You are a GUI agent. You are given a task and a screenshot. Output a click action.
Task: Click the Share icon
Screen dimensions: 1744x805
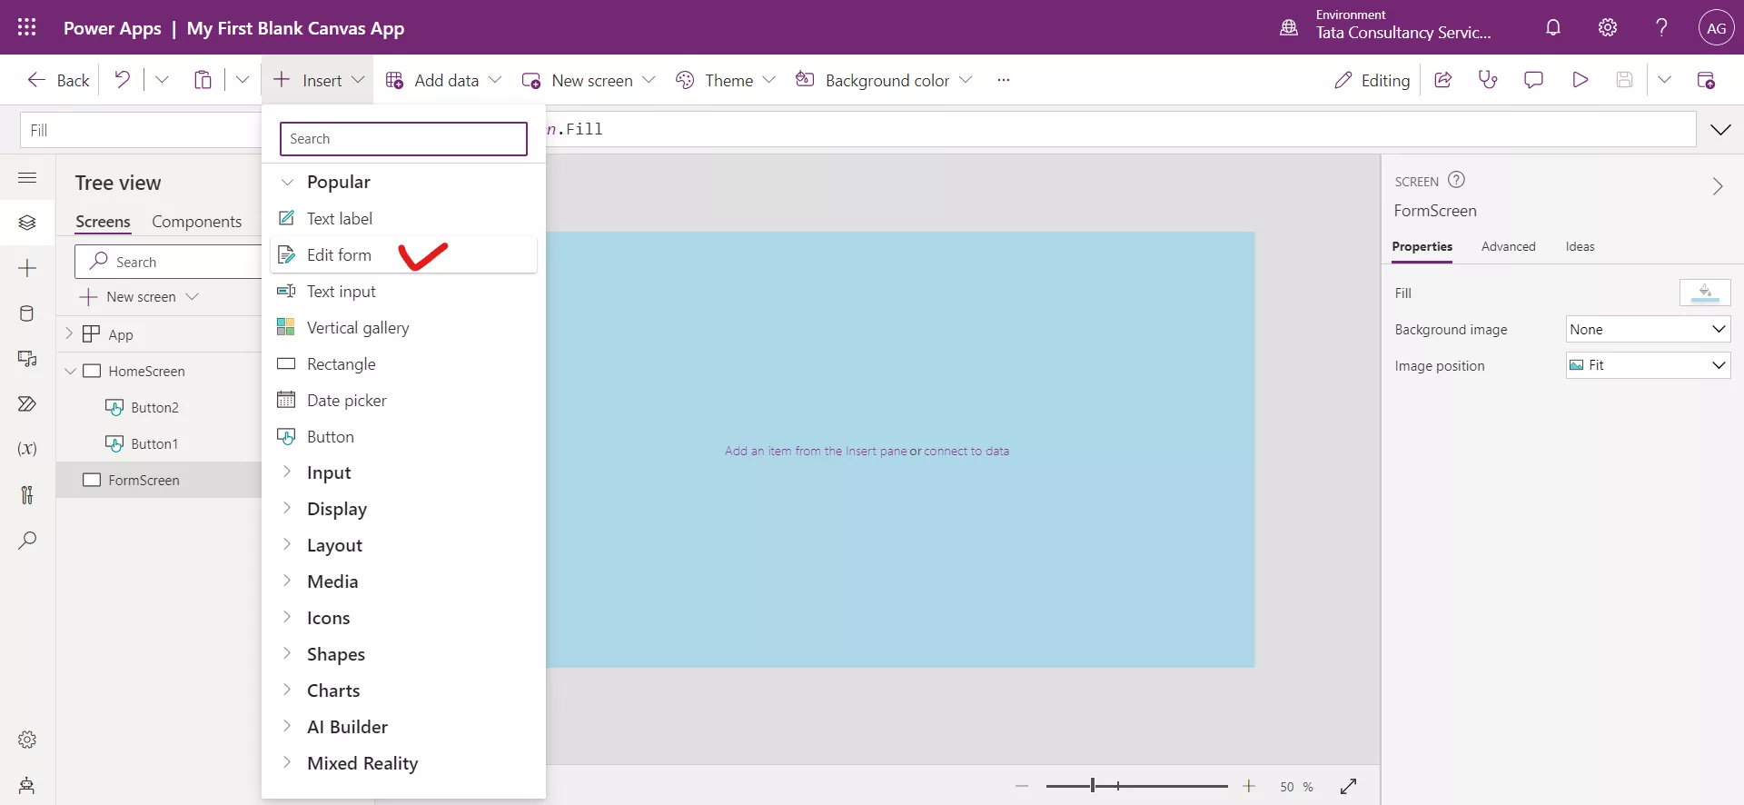pyautogui.click(x=1442, y=80)
